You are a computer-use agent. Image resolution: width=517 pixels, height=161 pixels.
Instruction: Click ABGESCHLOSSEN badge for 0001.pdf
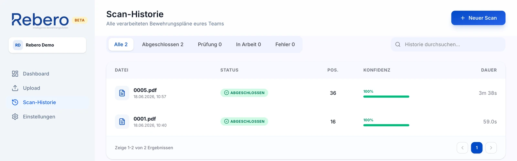click(x=244, y=121)
